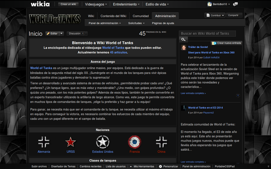This screenshot has height=169, width=271.
Task: Open the notifications chat bubble icon
Action: coord(235,4)
